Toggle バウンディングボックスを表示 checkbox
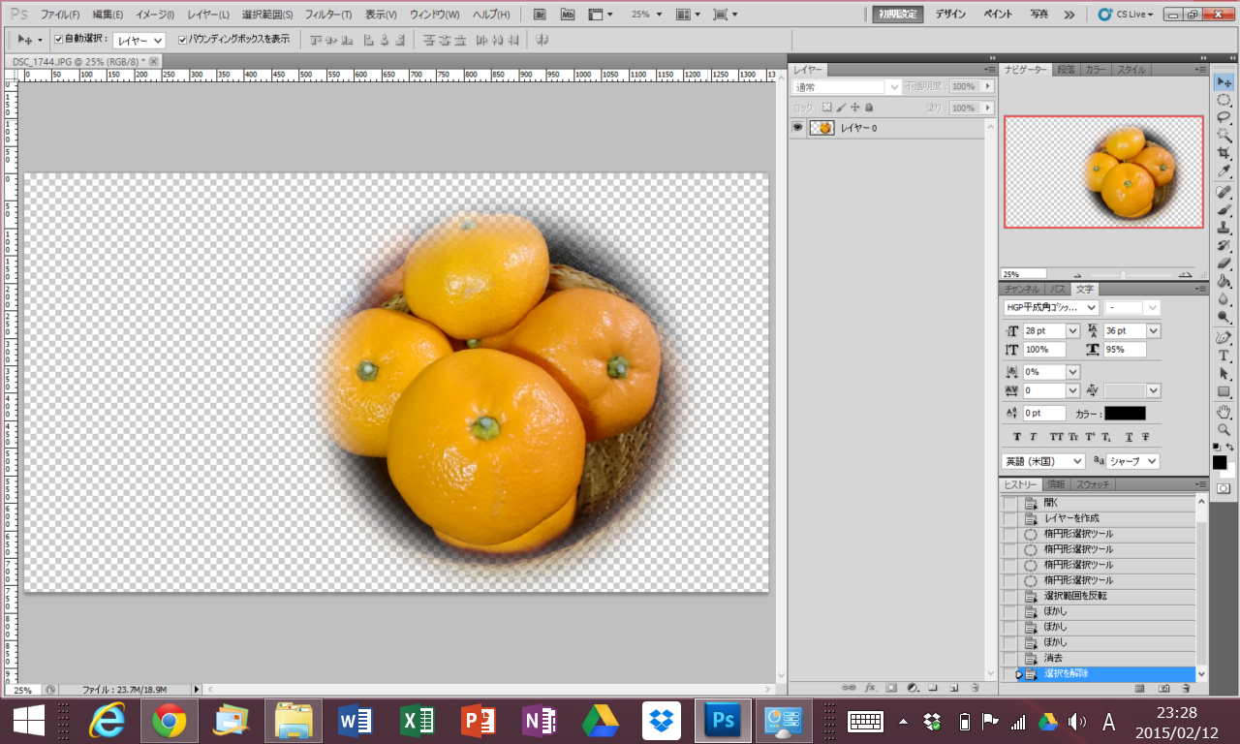The width and height of the screenshot is (1240, 744). pos(182,40)
